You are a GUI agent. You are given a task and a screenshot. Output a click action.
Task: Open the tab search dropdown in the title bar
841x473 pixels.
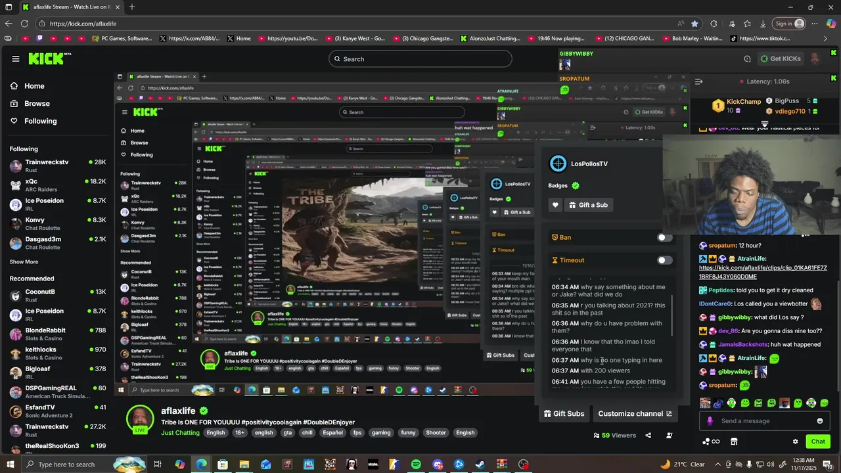(10, 7)
